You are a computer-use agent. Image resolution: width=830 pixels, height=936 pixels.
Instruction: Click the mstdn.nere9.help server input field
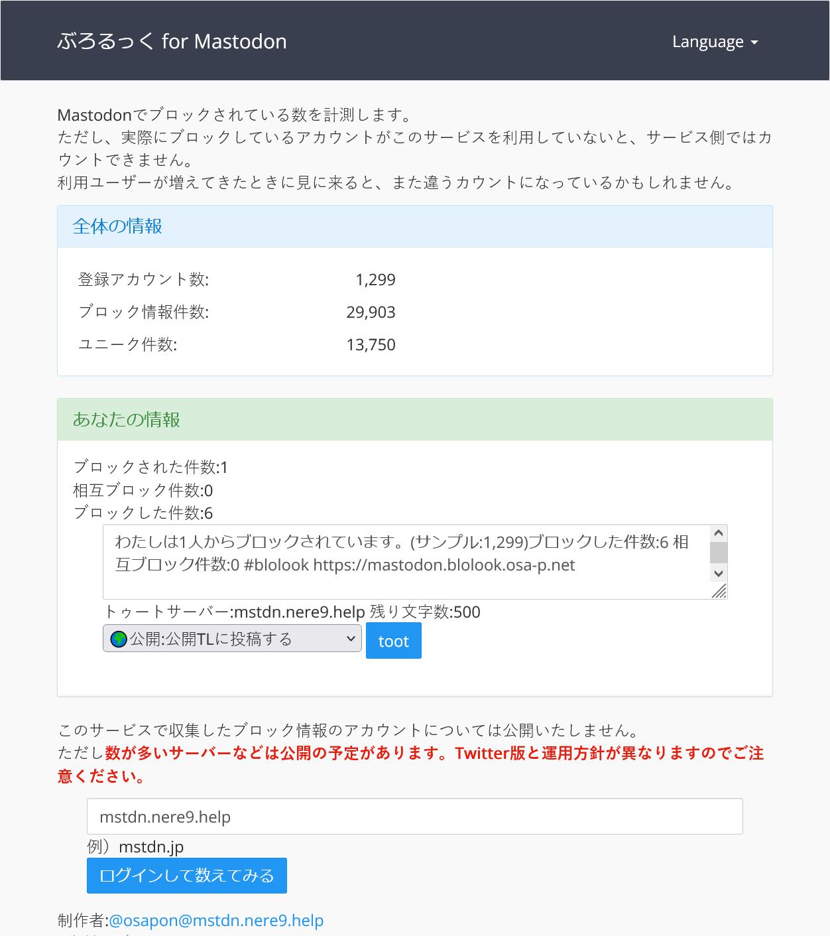pyautogui.click(x=414, y=817)
